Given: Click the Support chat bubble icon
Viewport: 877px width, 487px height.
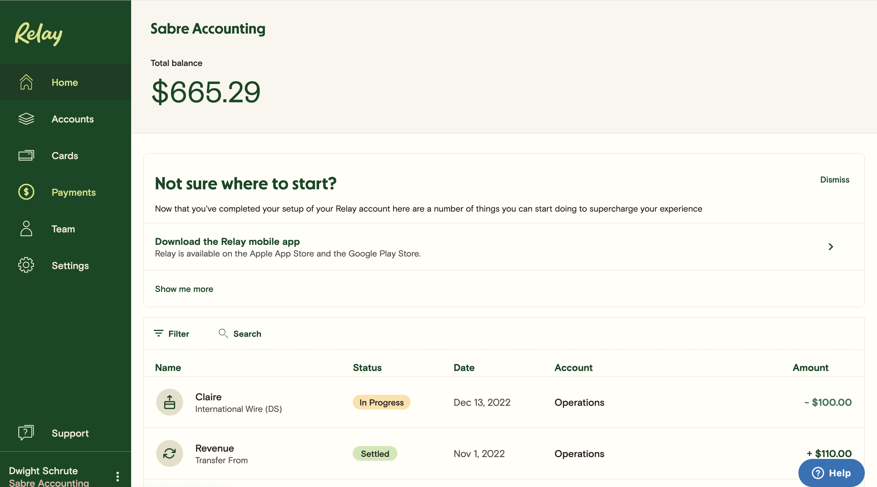Looking at the screenshot, I should pyautogui.click(x=26, y=433).
